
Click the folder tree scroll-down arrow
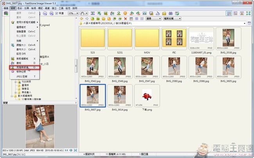pyautogui.click(x=76, y=99)
